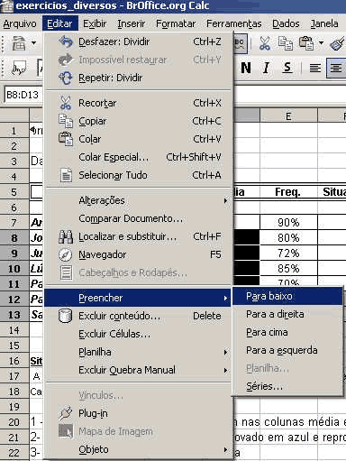Select row 20 header

(14, 422)
